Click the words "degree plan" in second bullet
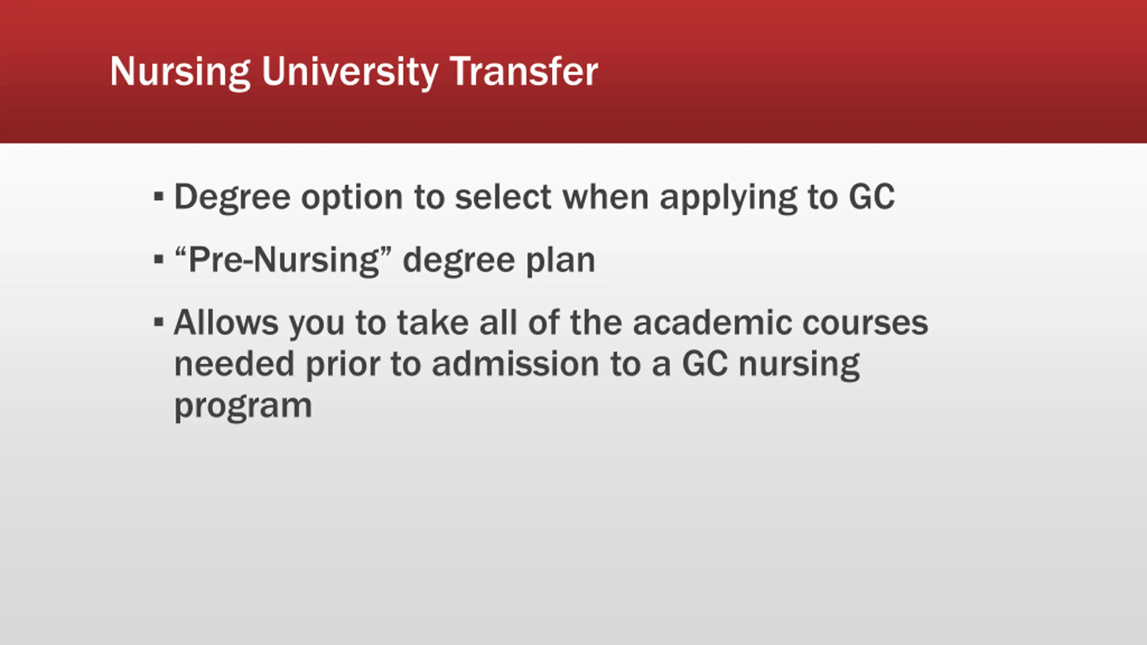 tap(499, 261)
